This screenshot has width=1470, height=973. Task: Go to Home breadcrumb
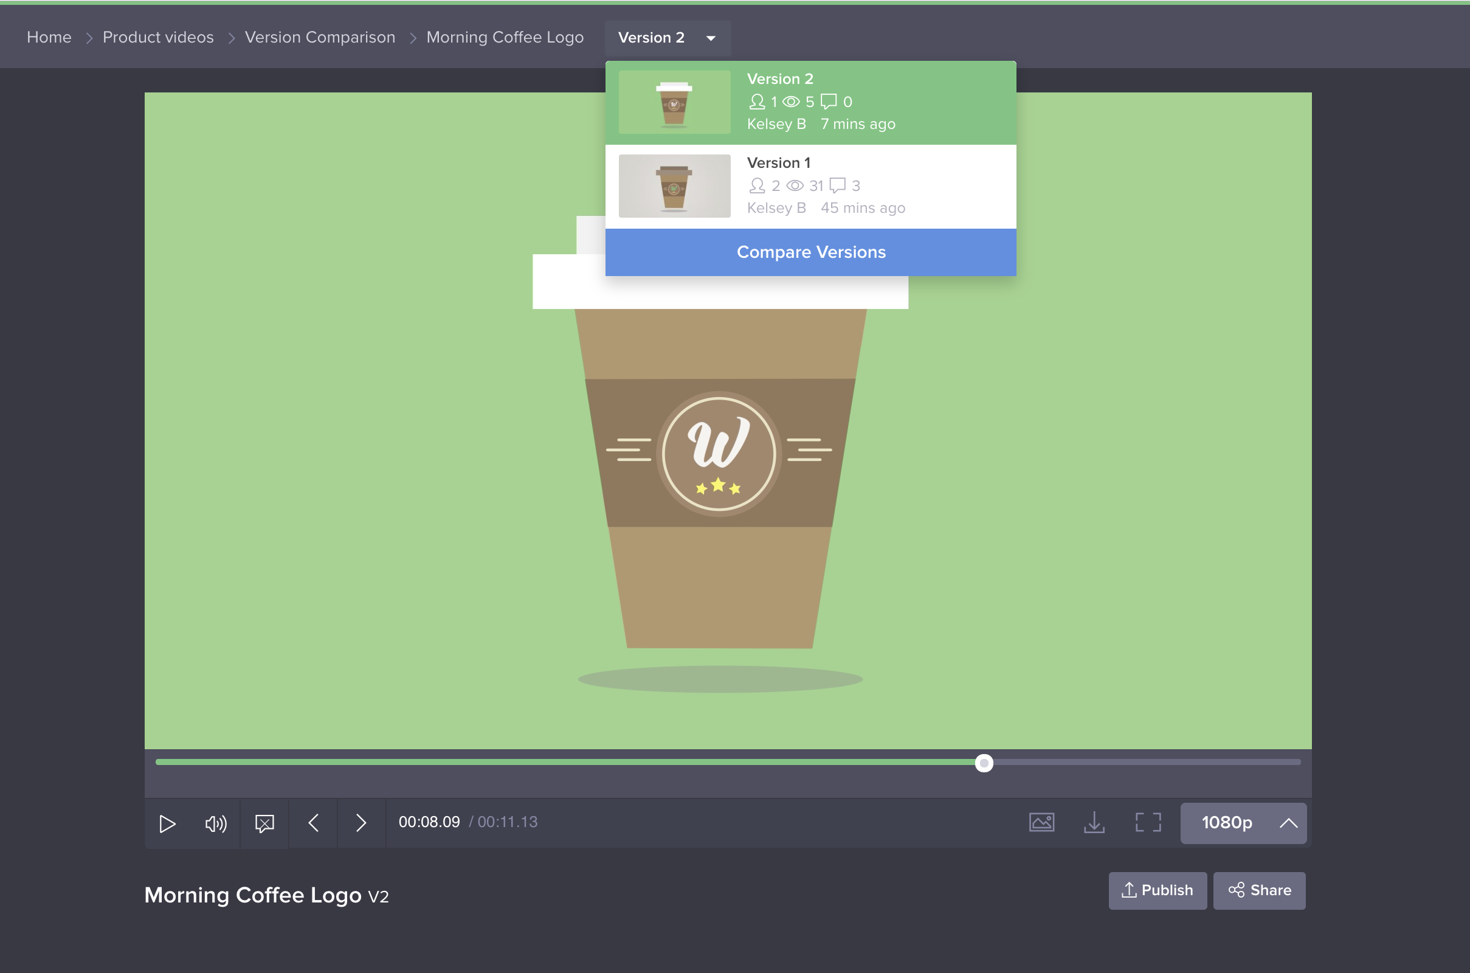pyautogui.click(x=49, y=37)
